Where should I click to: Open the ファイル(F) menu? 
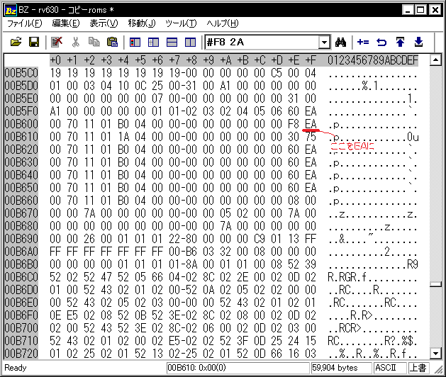click(x=24, y=23)
